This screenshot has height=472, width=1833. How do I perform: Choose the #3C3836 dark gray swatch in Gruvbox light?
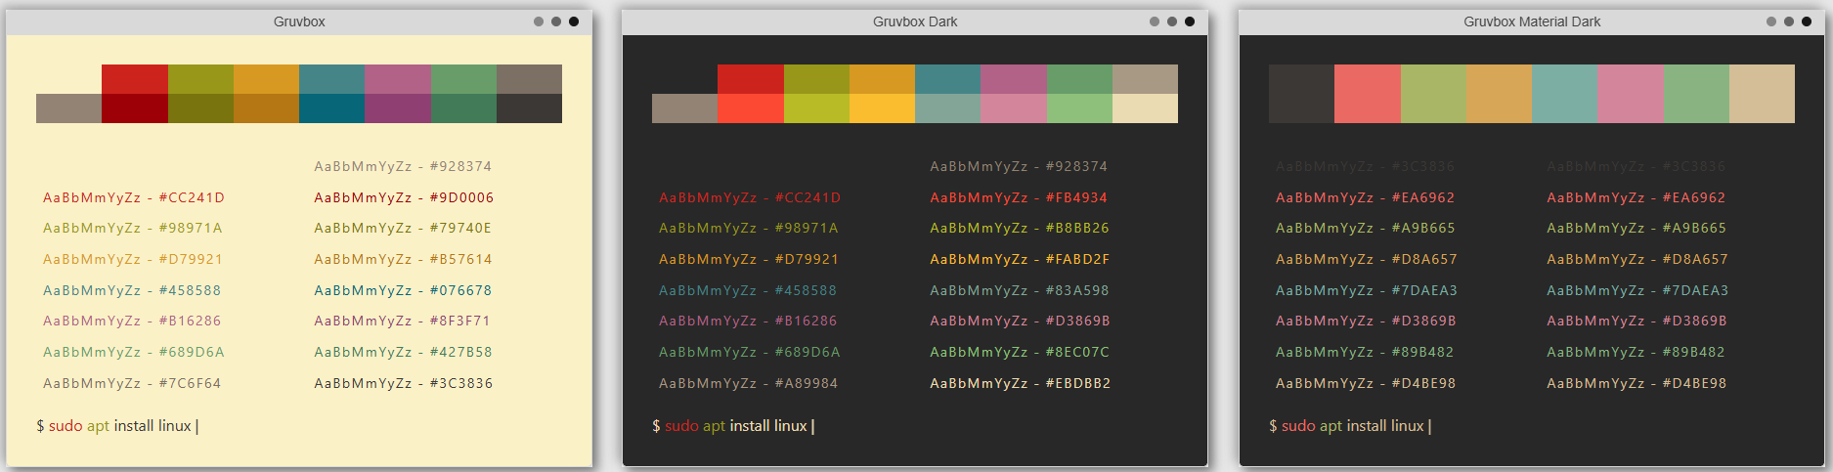(529, 108)
